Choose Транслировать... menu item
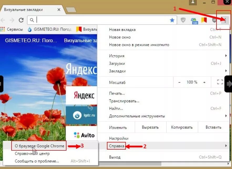This screenshot has width=232, height=169. pos(163,101)
